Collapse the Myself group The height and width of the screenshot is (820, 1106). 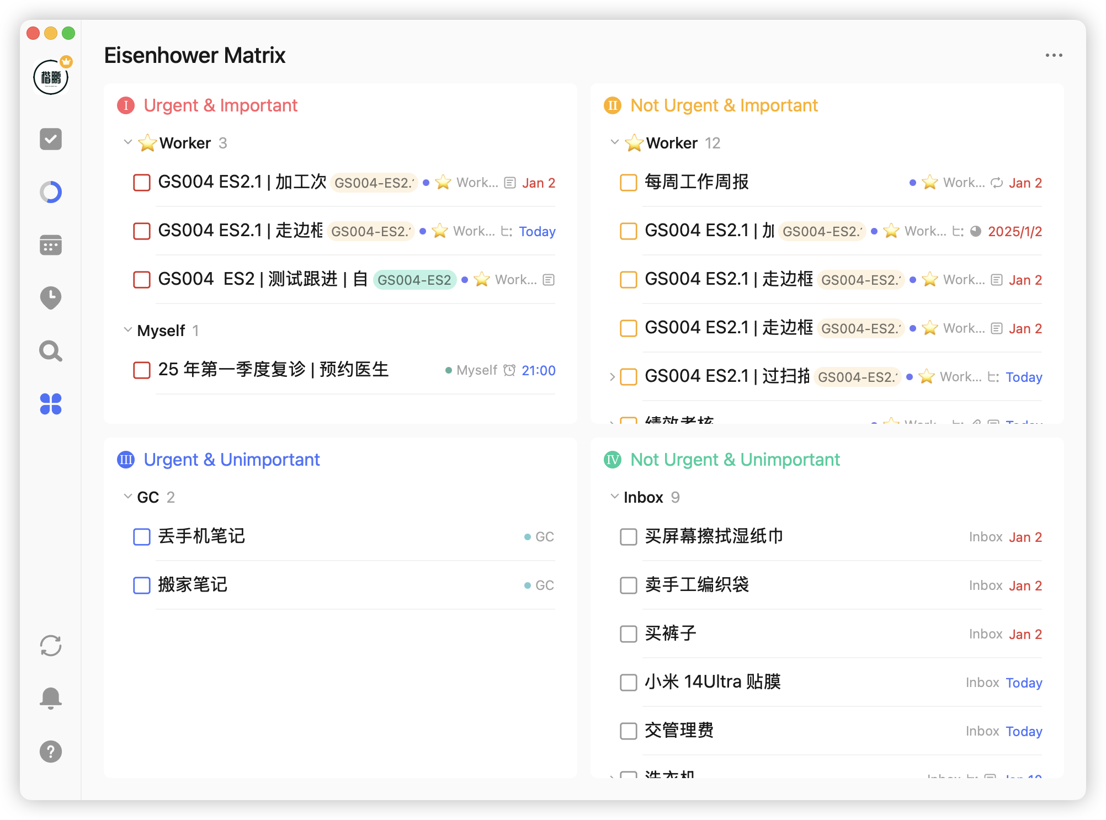128,330
